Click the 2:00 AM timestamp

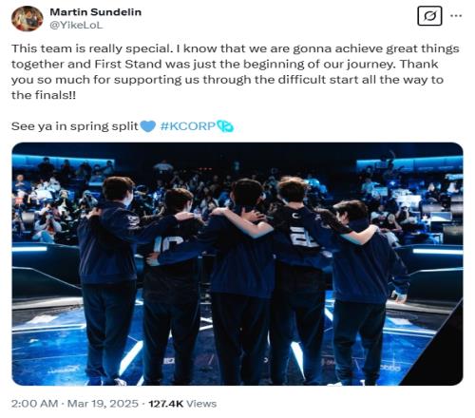click(34, 404)
